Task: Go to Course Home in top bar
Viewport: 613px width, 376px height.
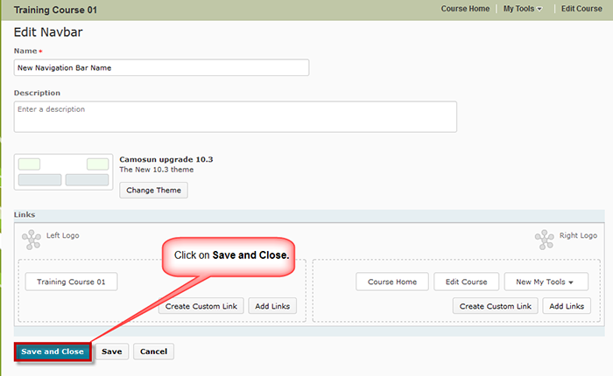Action: click(x=465, y=9)
